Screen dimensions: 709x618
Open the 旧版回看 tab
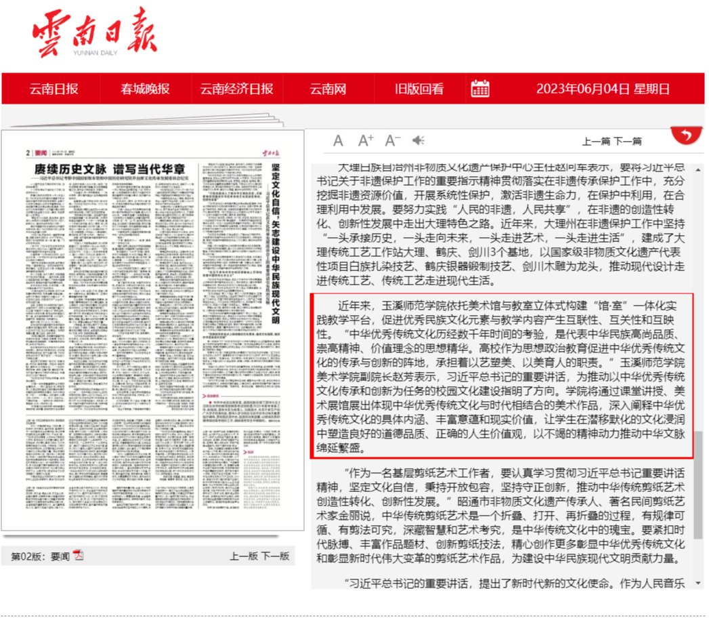coord(419,89)
